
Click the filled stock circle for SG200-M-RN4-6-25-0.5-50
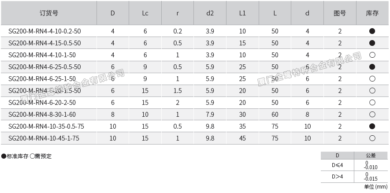point(372,67)
